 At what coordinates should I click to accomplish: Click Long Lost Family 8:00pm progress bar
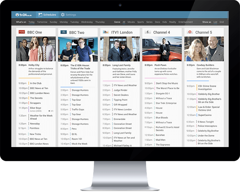(120, 81)
